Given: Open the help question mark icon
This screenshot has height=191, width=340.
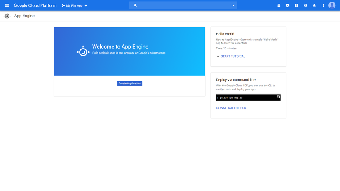Looking at the screenshot, I should coord(305,5).
